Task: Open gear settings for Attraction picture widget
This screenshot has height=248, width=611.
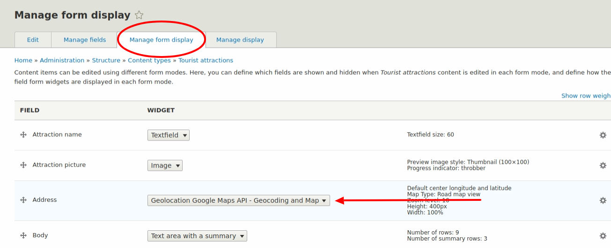Action: click(603, 165)
